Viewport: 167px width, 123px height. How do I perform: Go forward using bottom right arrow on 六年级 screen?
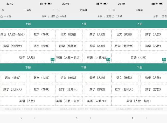point(91,118)
